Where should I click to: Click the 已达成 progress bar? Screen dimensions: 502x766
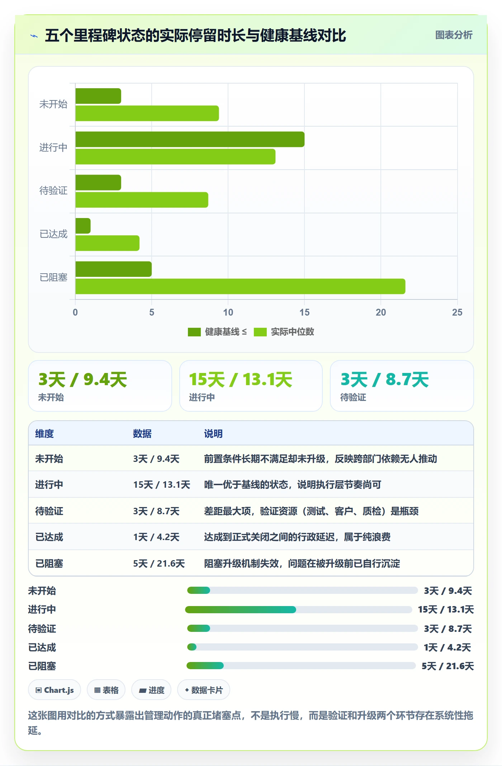(x=302, y=647)
